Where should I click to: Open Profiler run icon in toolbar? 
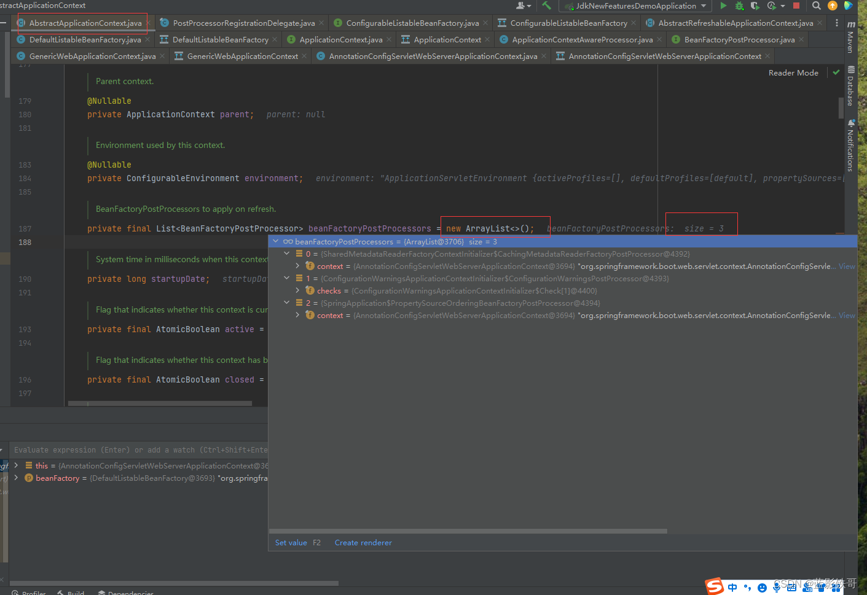tap(771, 6)
